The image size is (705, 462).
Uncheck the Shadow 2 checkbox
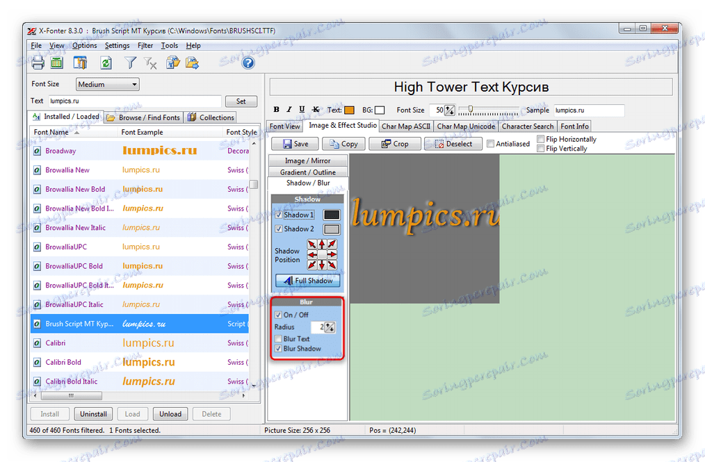pyautogui.click(x=278, y=229)
